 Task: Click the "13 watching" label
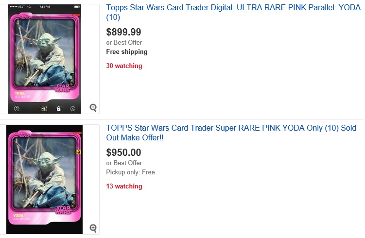[x=124, y=186]
